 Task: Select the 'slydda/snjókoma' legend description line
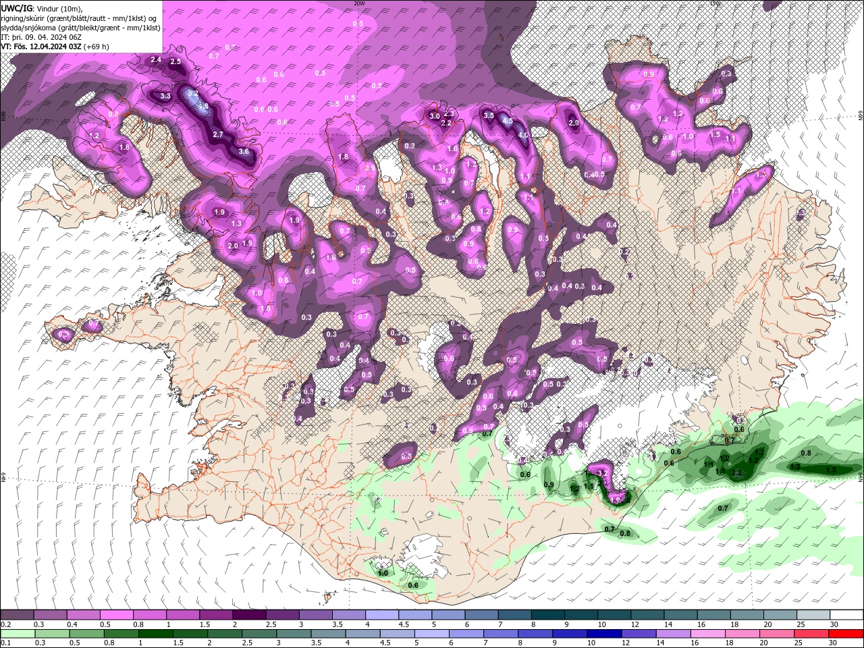point(80,28)
